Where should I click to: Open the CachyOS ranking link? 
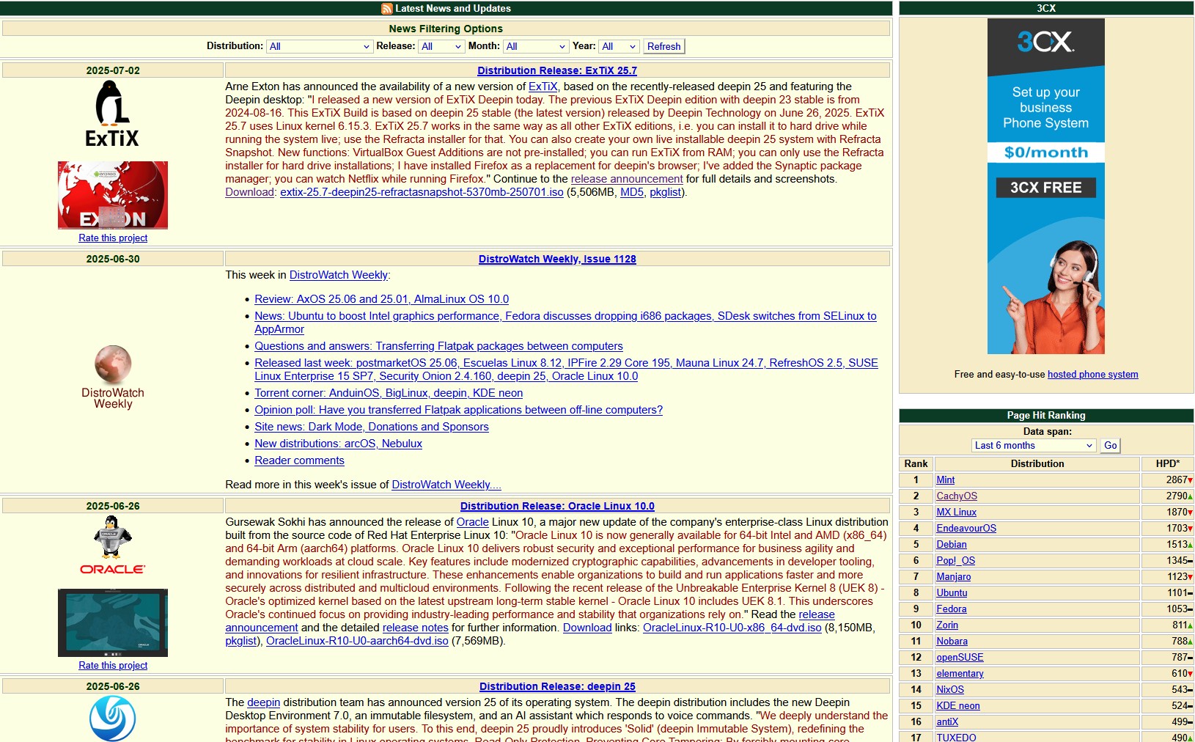coord(956,496)
